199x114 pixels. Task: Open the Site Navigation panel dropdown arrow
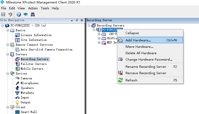pos(72,21)
